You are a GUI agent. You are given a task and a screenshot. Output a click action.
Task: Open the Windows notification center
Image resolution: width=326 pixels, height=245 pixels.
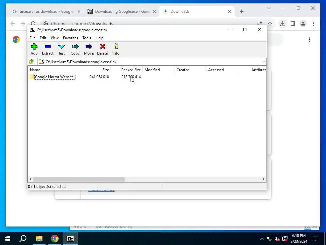[x=315, y=239]
